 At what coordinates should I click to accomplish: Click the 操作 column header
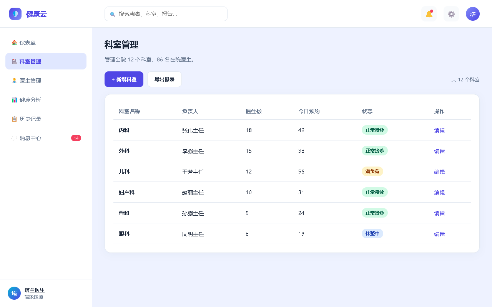[439, 111]
